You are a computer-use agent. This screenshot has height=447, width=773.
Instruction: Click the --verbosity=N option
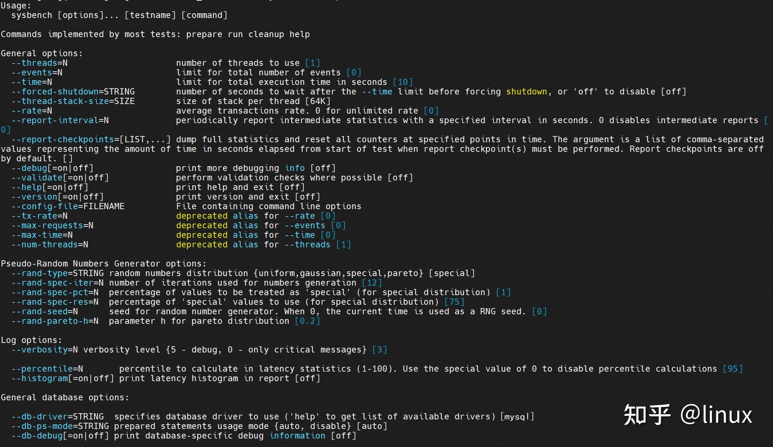click(45, 350)
